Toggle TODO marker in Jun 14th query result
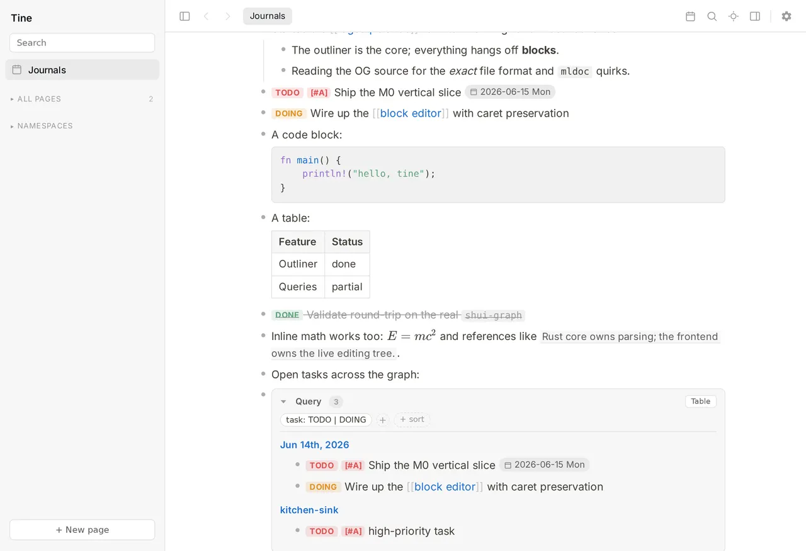The image size is (806, 551). pos(322,465)
